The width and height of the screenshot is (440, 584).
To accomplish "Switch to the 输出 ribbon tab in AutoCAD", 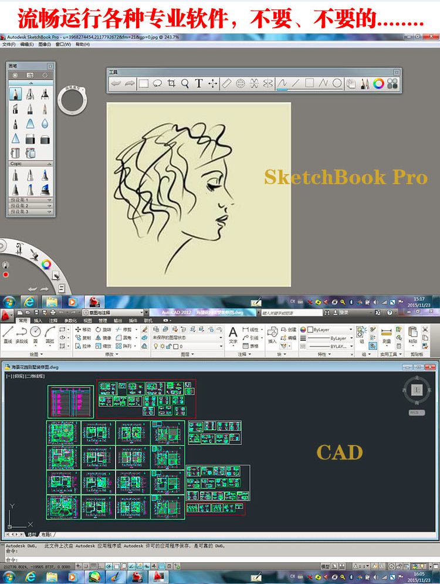I will coord(118,320).
